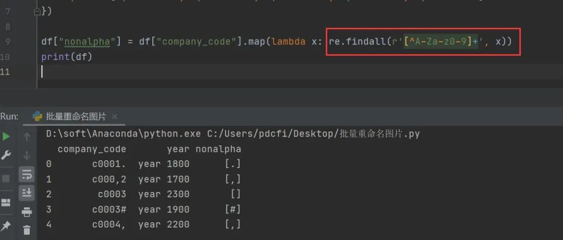
Task: Click output value c0003# in row 3
Action: click(x=109, y=209)
